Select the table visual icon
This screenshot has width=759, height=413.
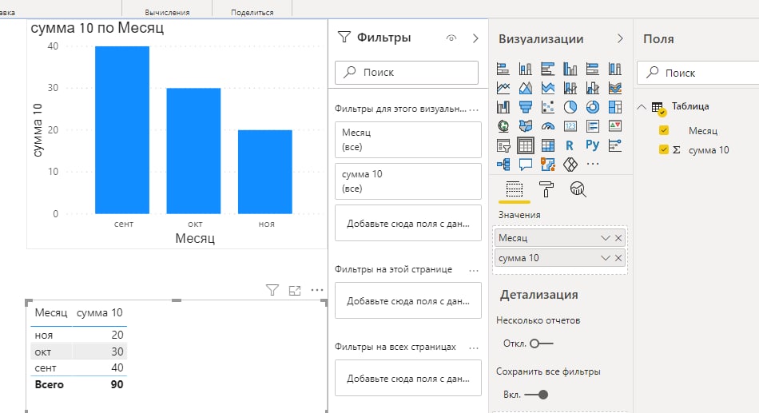pos(525,145)
